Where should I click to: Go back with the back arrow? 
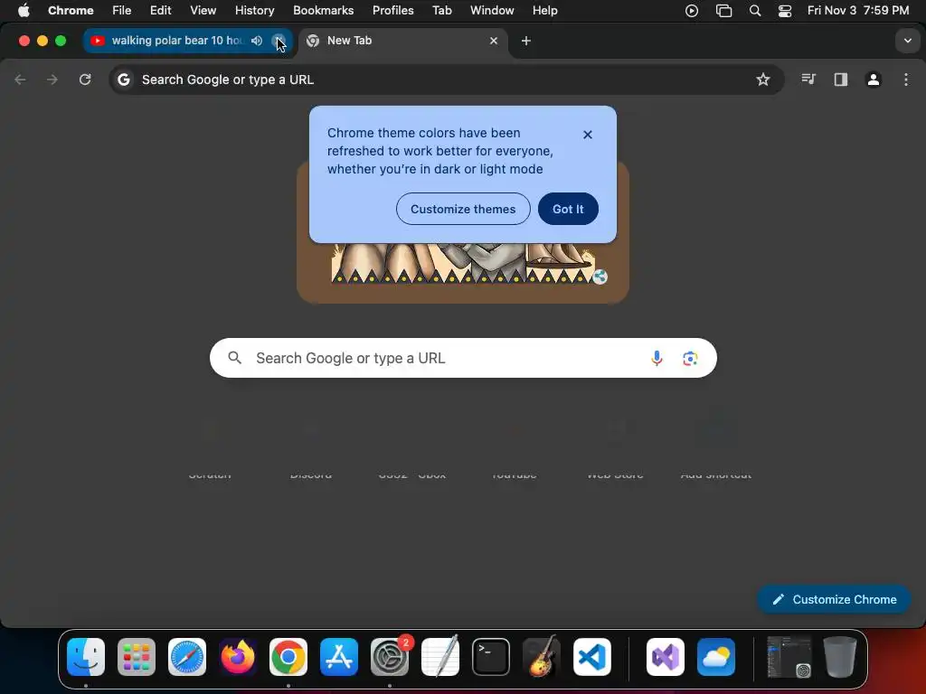[x=20, y=80]
